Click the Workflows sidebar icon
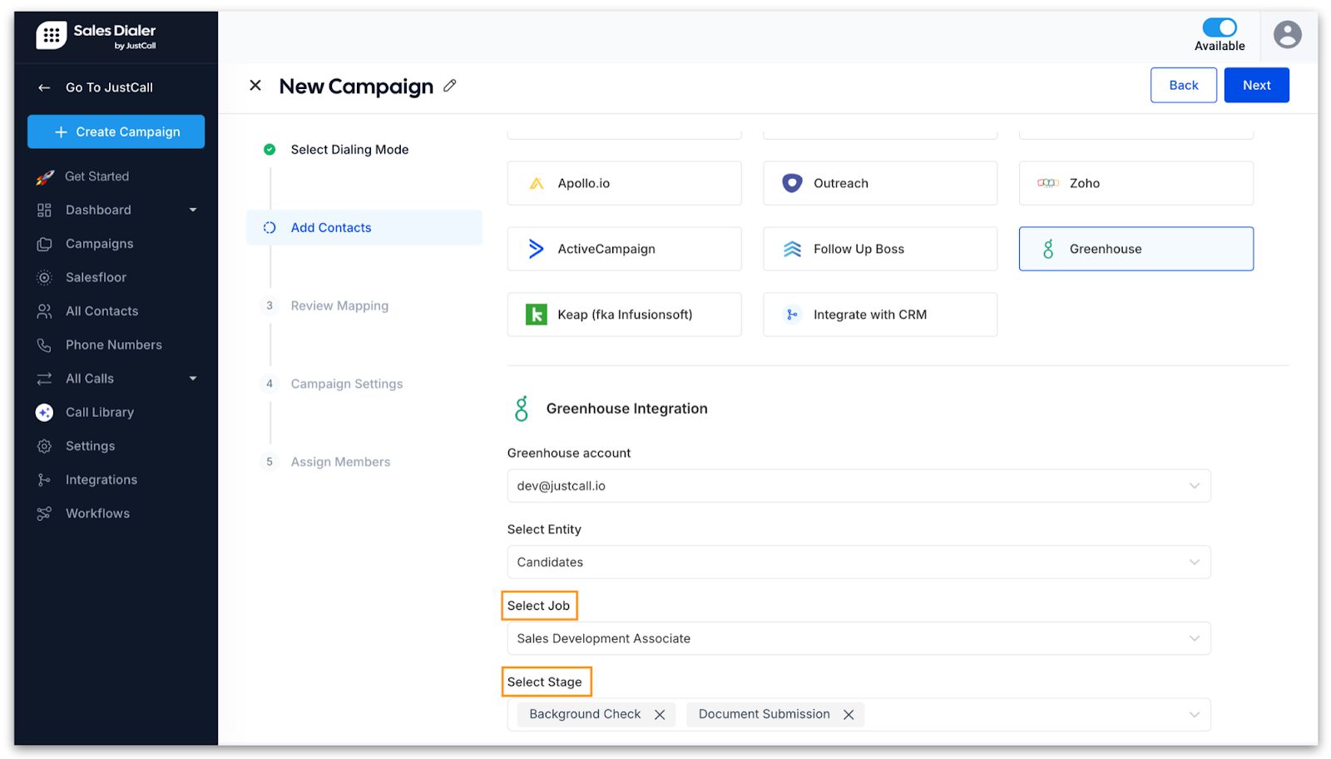The image size is (1331, 759). tap(44, 513)
